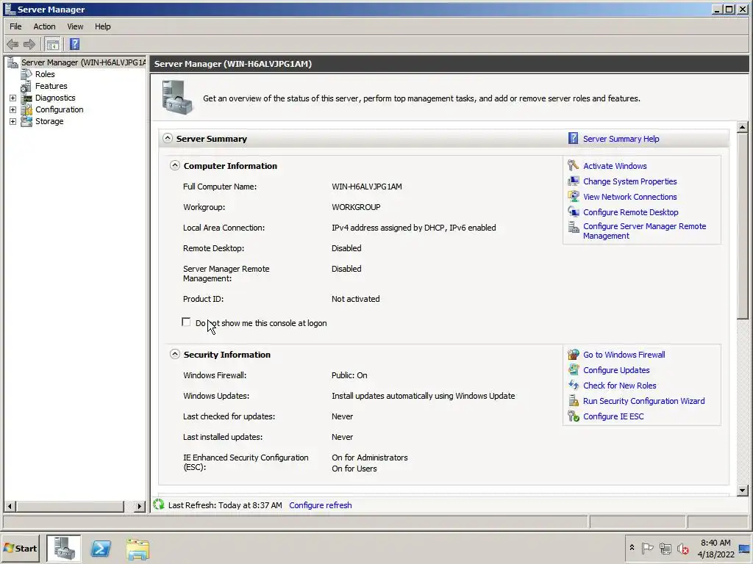This screenshot has width=753, height=564.
Task: Click the Configure refresh link
Action: (x=321, y=505)
